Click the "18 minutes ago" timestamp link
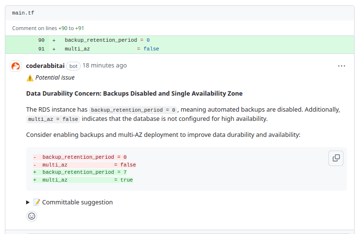 [x=104, y=66]
